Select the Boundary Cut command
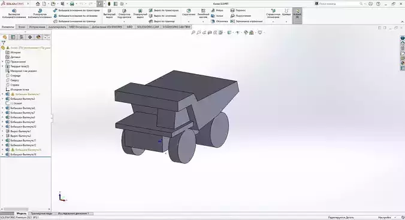Screen dimensions: 405x220 pos(162,21)
